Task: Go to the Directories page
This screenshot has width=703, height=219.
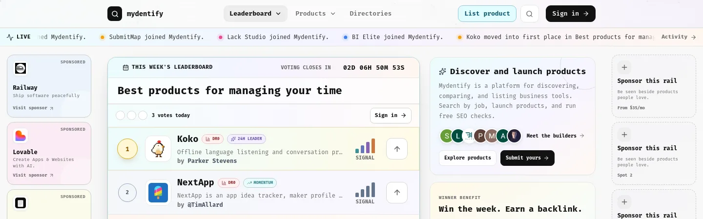Action: coord(371,14)
